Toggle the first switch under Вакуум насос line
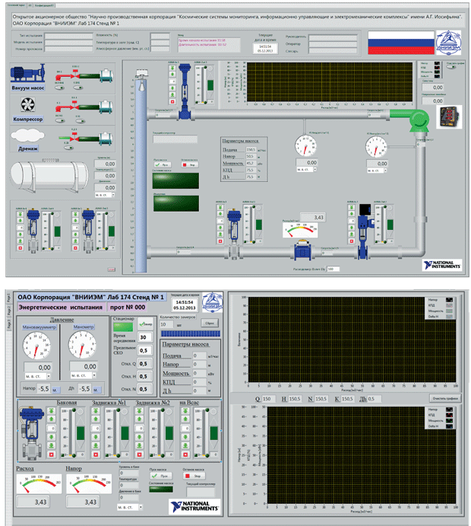Viewport: 471px width, 526px height. pyautogui.click(x=60, y=88)
